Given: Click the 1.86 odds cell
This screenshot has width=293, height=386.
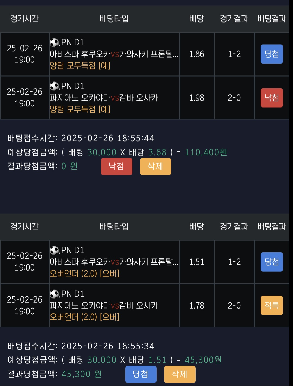Looking at the screenshot, I should [x=197, y=54].
